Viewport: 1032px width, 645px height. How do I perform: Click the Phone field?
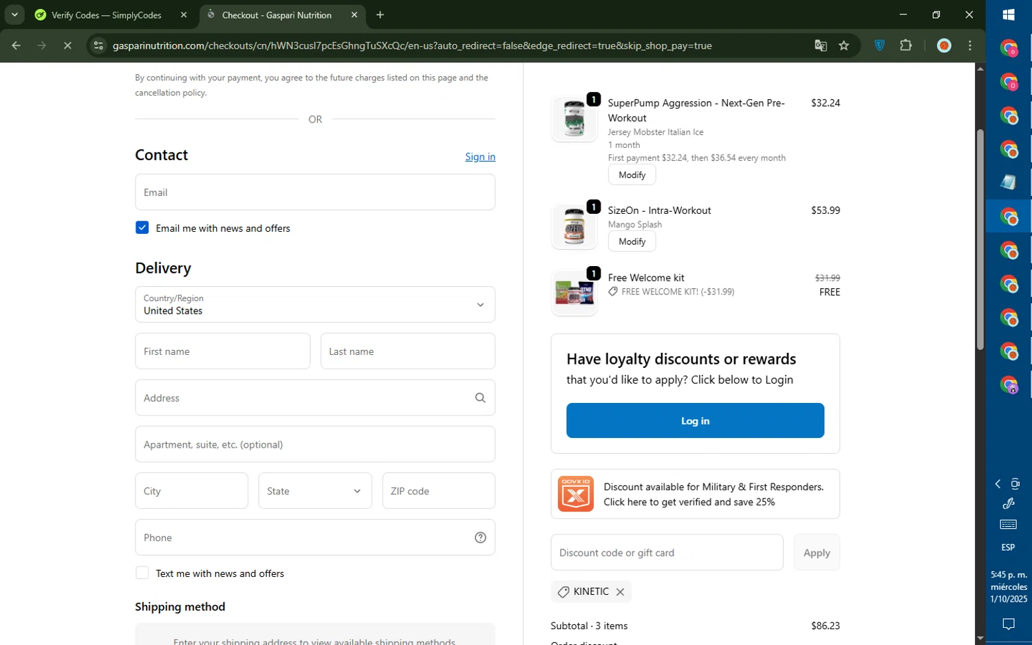315,537
